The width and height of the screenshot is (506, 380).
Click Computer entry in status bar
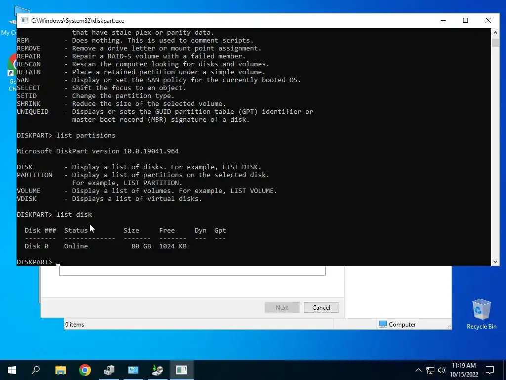tap(397, 325)
